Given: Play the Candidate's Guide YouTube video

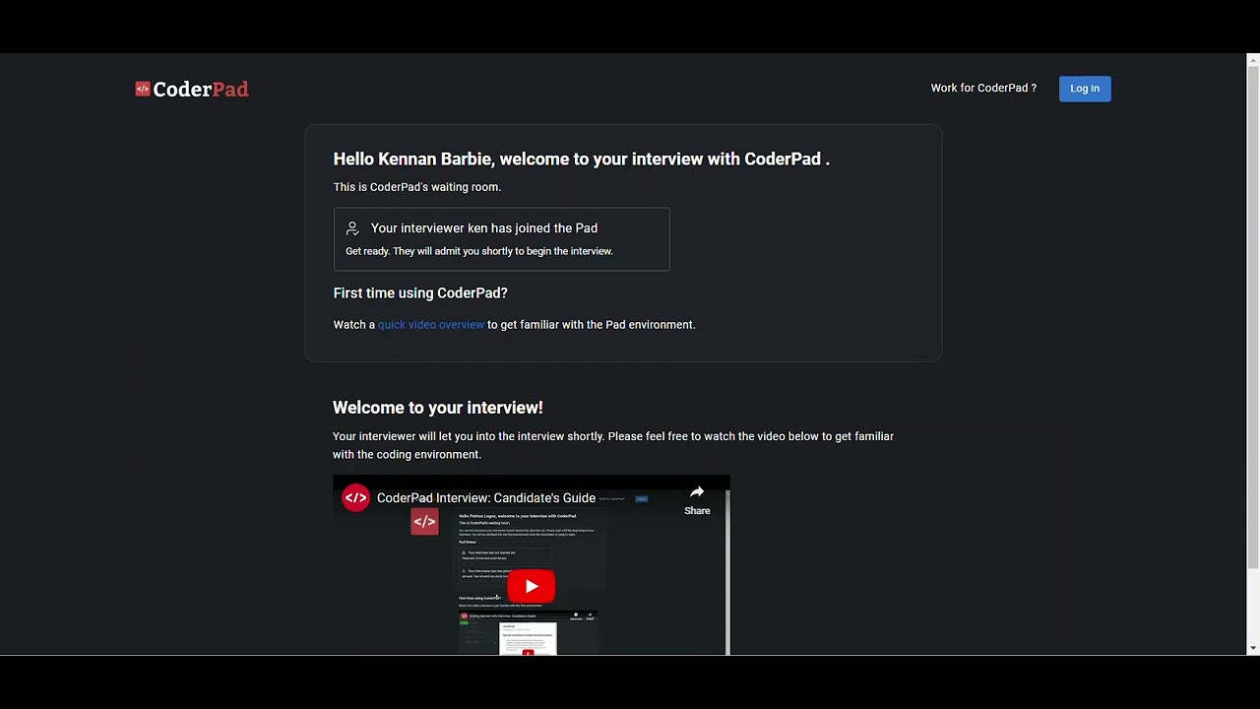Looking at the screenshot, I should click(532, 587).
